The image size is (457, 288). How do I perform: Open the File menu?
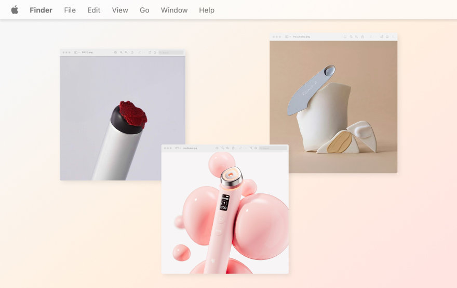click(x=70, y=10)
